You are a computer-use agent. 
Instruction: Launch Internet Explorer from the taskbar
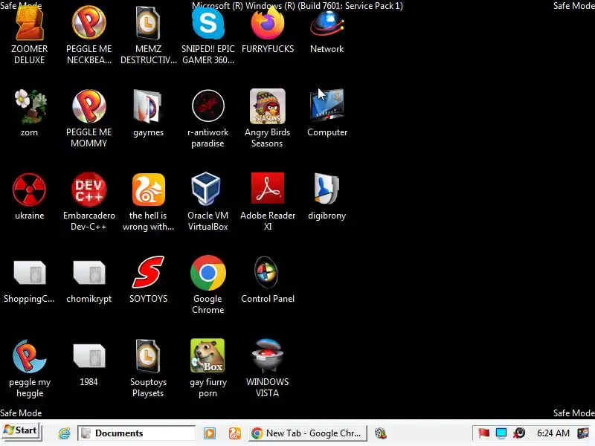[64, 433]
